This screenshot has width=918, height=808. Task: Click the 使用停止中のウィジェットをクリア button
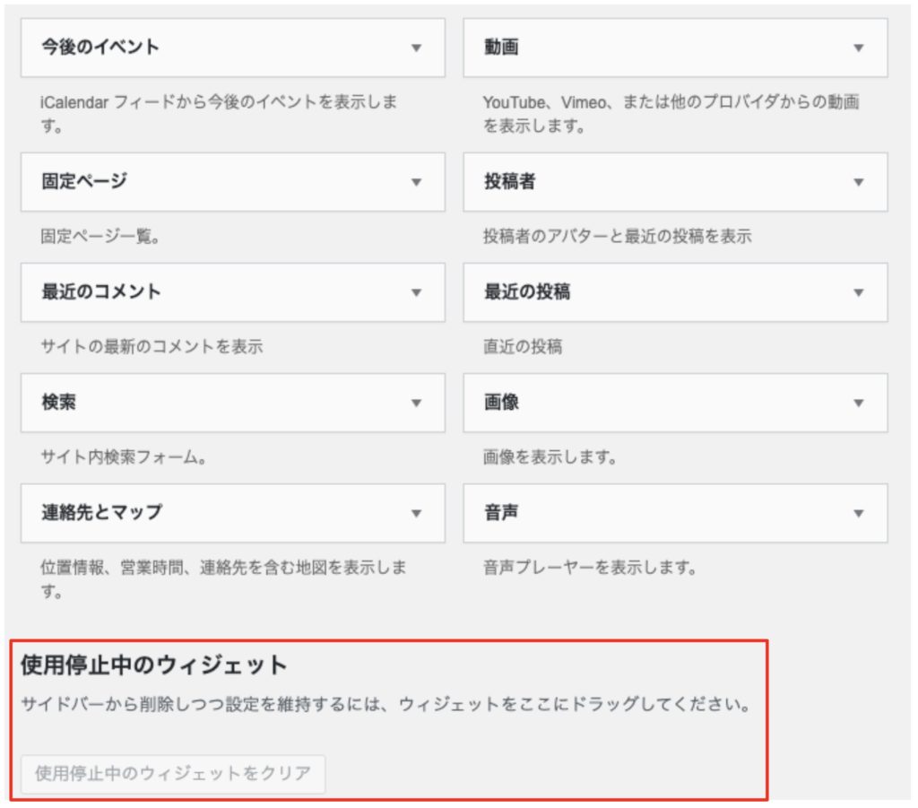[173, 774]
